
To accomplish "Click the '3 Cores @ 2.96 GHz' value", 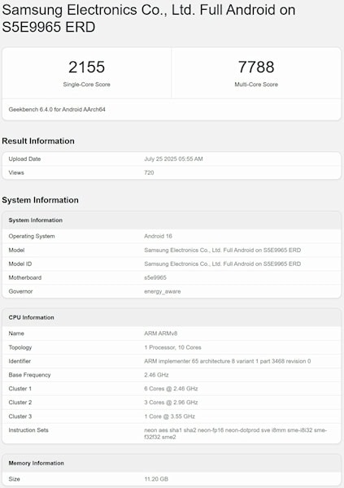I will point(171,403).
